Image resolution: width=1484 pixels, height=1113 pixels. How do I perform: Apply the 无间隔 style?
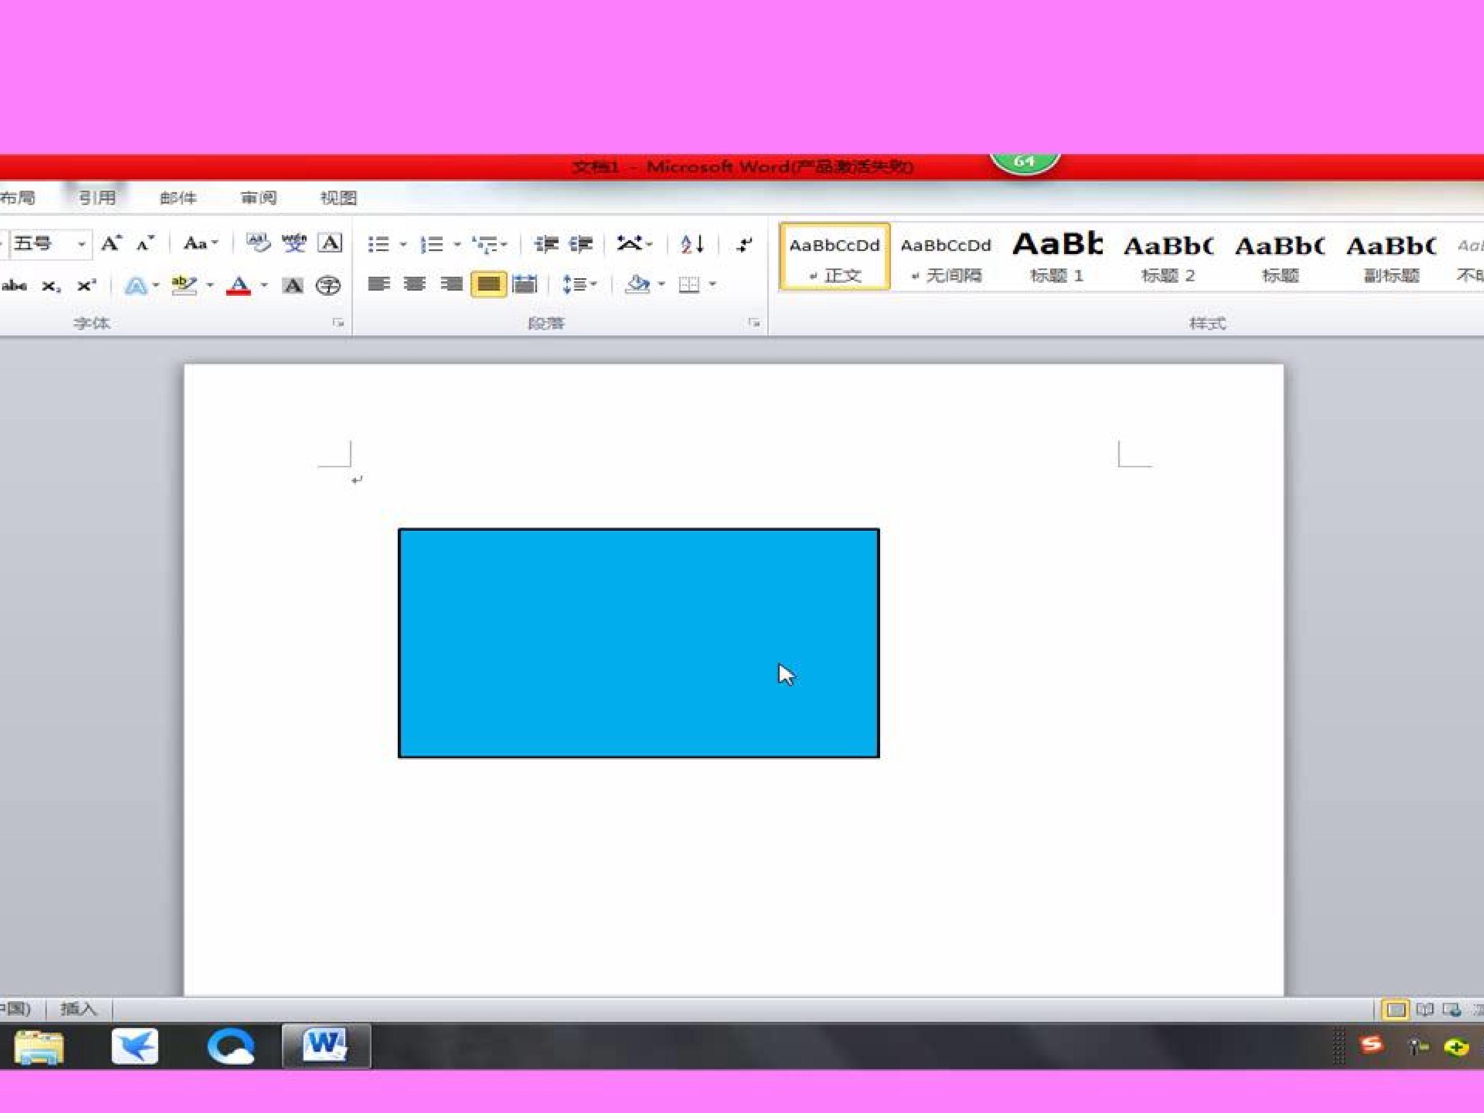coord(946,257)
